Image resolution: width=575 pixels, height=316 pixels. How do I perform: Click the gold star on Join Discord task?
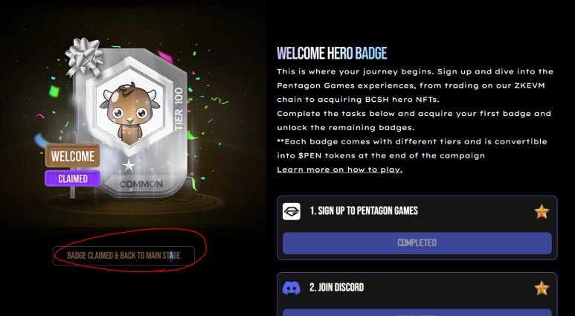click(542, 288)
